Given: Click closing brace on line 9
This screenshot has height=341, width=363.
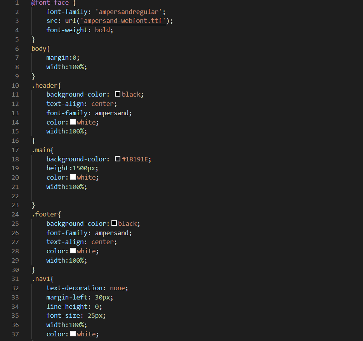Looking at the screenshot, I should 33,76.
